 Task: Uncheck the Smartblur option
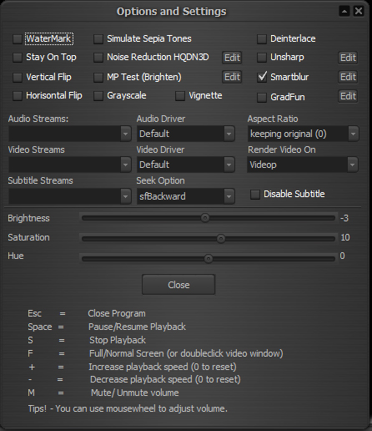pyautogui.click(x=262, y=77)
